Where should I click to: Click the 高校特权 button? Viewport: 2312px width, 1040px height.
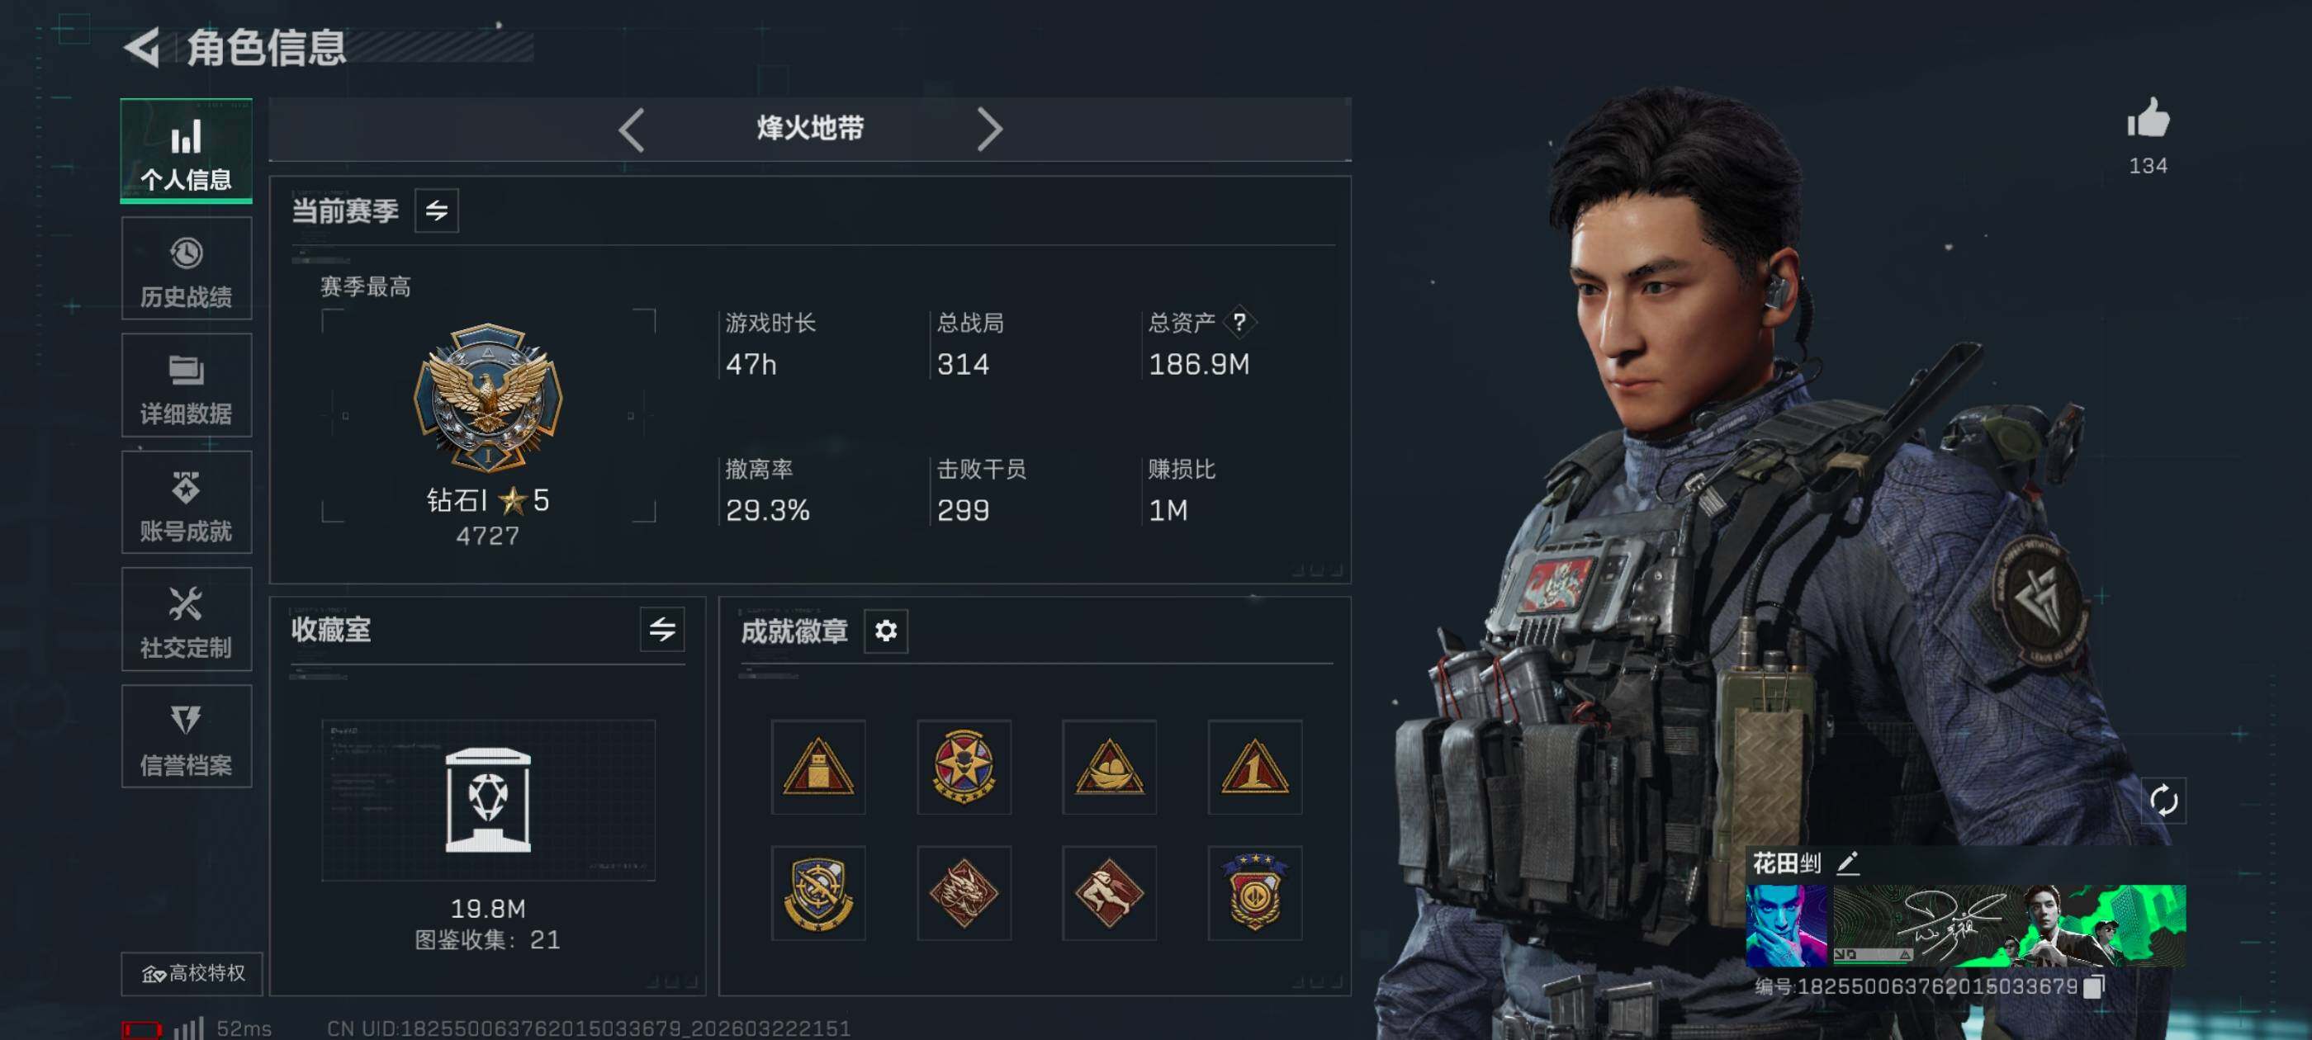tap(192, 972)
